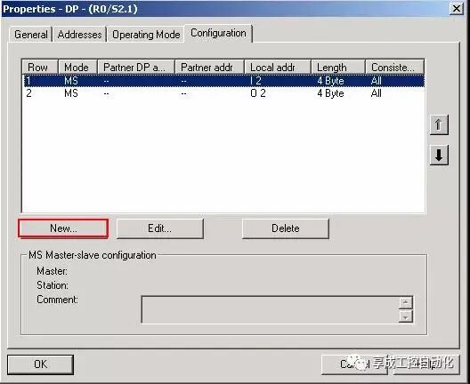Click the Local addr column header
Viewport: 470px width, 384px height.
pyautogui.click(x=278, y=67)
